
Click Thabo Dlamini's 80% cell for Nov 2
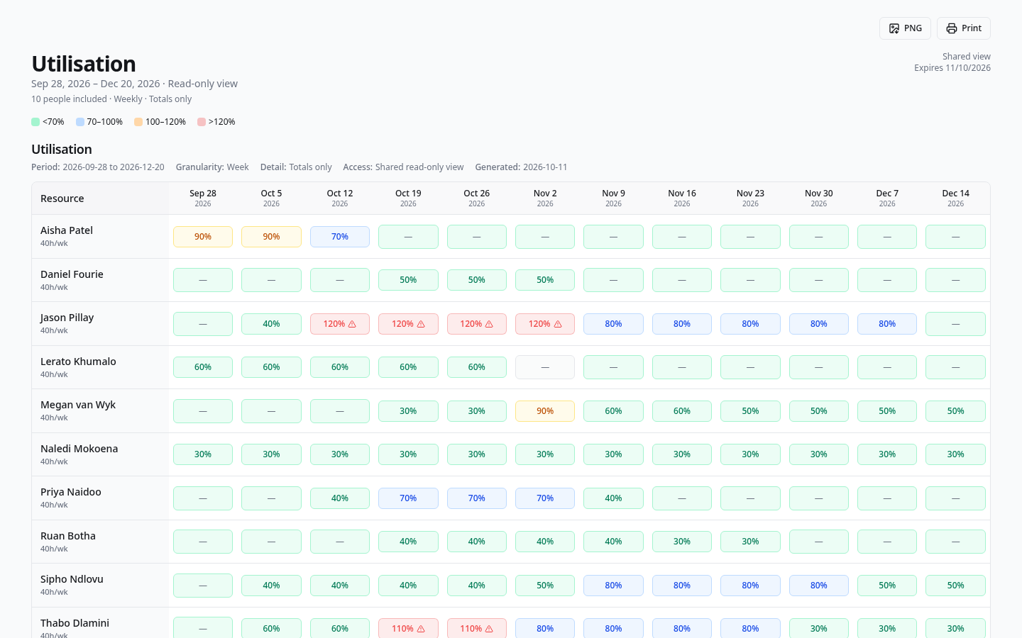click(545, 629)
